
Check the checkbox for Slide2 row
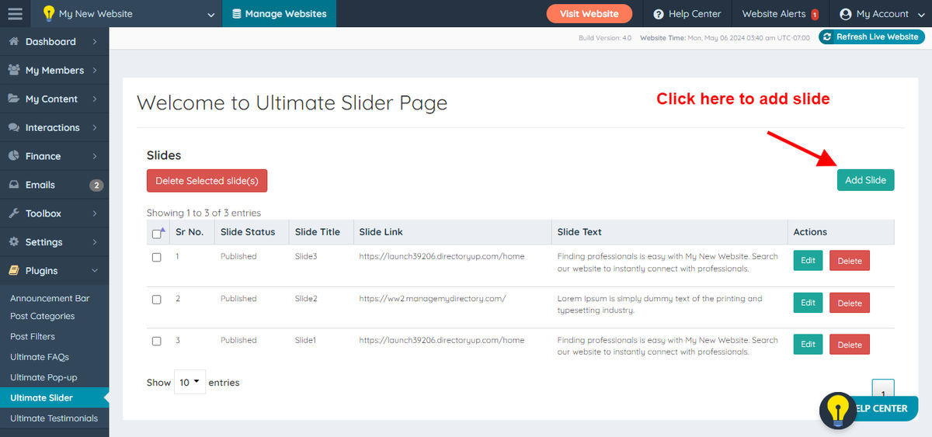(x=157, y=299)
